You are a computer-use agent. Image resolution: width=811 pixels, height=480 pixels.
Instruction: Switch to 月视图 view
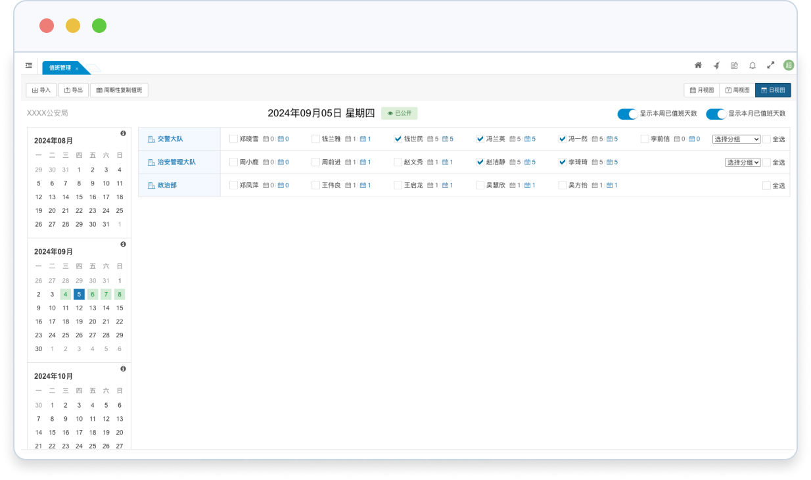pyautogui.click(x=701, y=90)
